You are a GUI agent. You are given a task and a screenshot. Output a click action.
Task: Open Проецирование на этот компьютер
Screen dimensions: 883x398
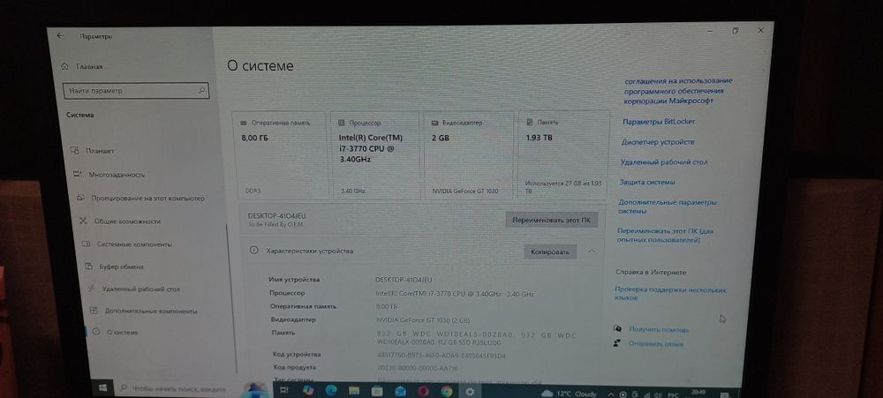pyautogui.click(x=140, y=199)
